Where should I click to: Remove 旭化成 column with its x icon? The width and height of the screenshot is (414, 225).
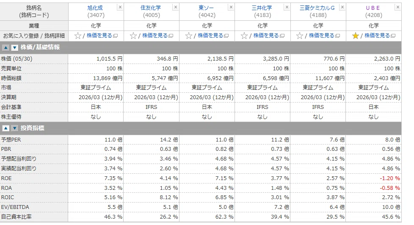(120, 7)
